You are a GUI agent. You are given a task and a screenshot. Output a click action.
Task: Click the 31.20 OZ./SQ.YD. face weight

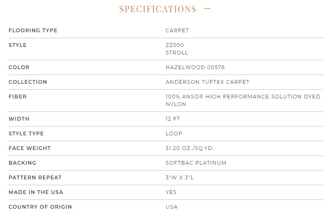pyautogui.click(x=190, y=148)
